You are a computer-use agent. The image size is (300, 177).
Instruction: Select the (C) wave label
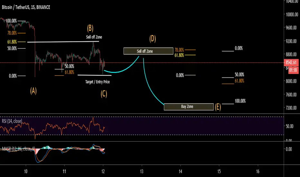tap(104, 94)
